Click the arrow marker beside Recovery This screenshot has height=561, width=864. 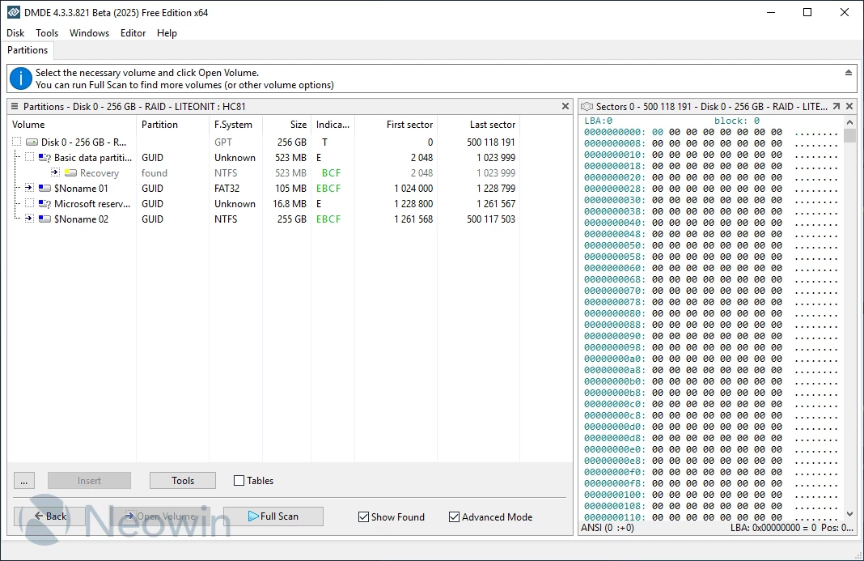tap(55, 172)
